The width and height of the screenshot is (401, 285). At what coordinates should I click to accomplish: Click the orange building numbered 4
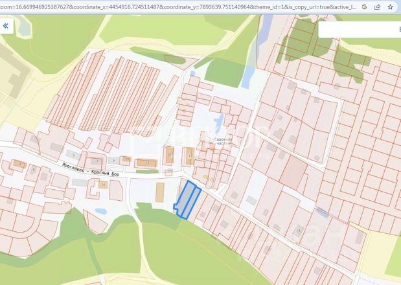tap(20, 164)
